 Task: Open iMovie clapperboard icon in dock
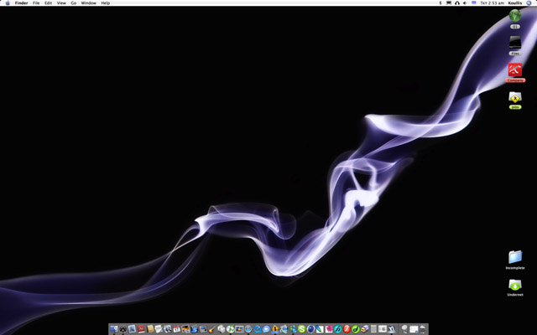[195, 329]
